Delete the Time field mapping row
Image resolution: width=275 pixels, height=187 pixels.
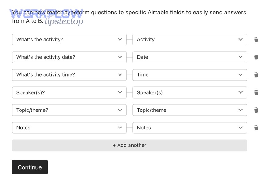pyautogui.click(x=256, y=75)
